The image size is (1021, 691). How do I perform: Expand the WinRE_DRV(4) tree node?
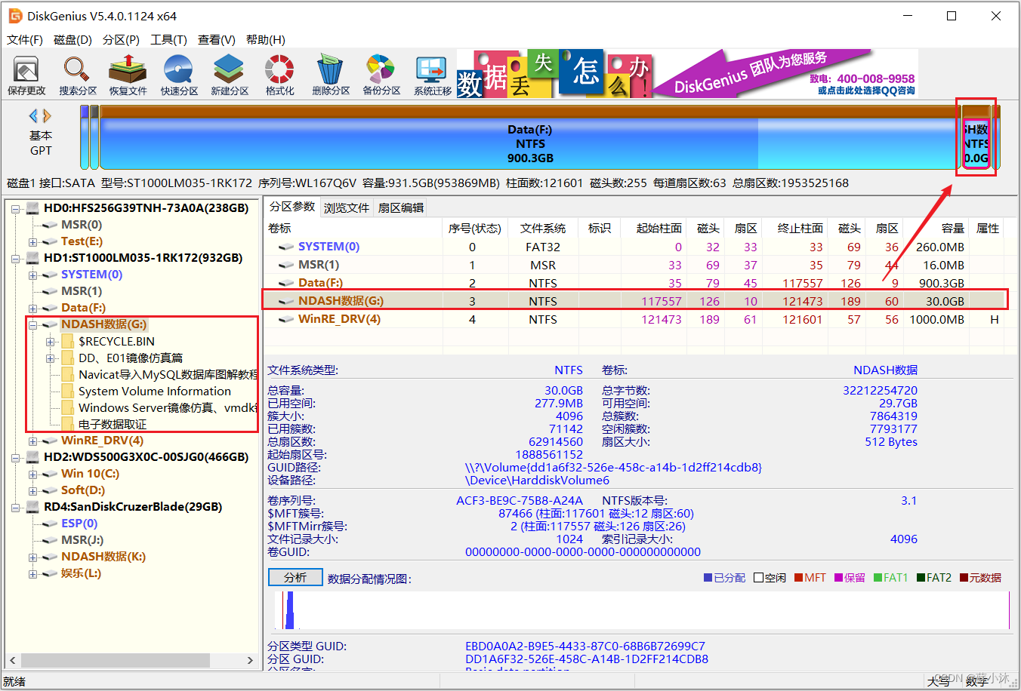pos(32,441)
